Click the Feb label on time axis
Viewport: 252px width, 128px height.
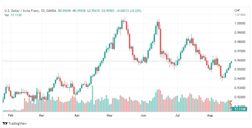coord(11,115)
